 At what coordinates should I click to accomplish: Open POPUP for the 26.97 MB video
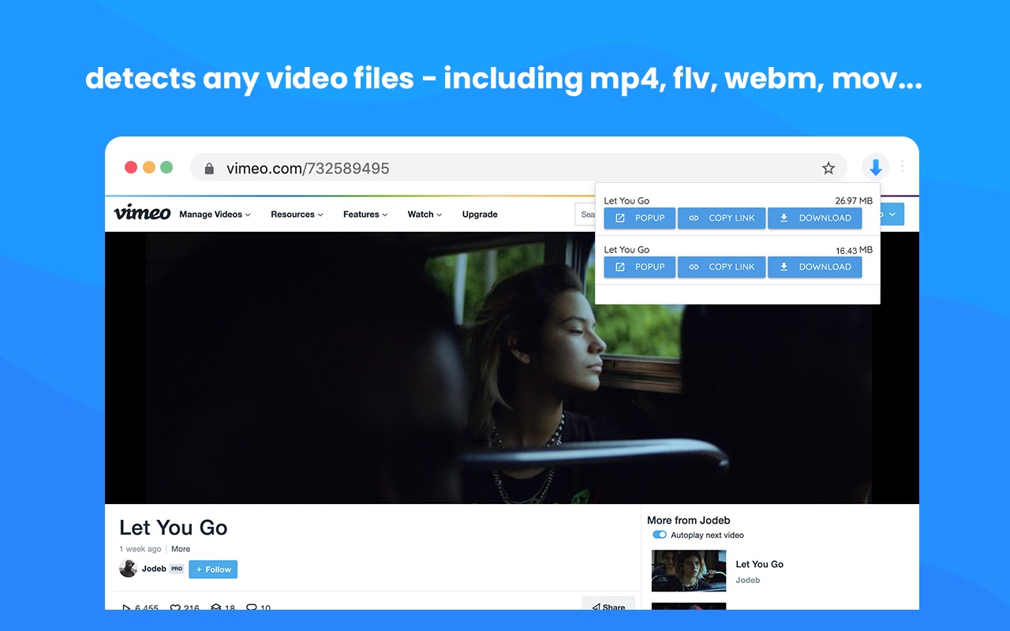click(x=640, y=218)
